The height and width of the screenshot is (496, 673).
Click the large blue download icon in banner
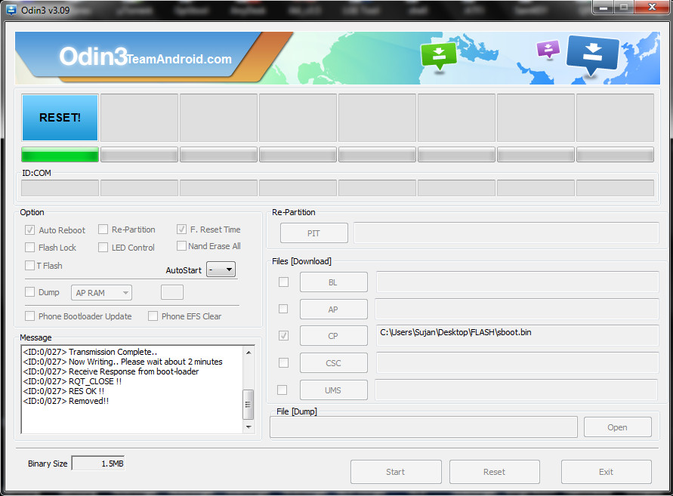(x=593, y=54)
